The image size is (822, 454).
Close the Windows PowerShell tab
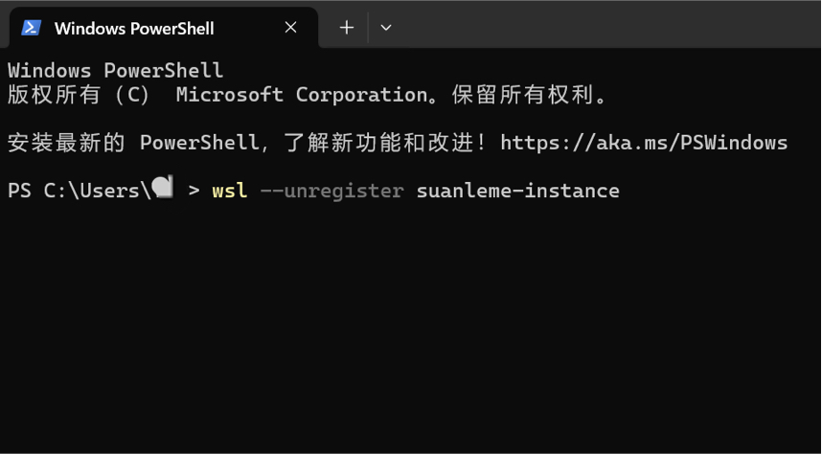291,28
